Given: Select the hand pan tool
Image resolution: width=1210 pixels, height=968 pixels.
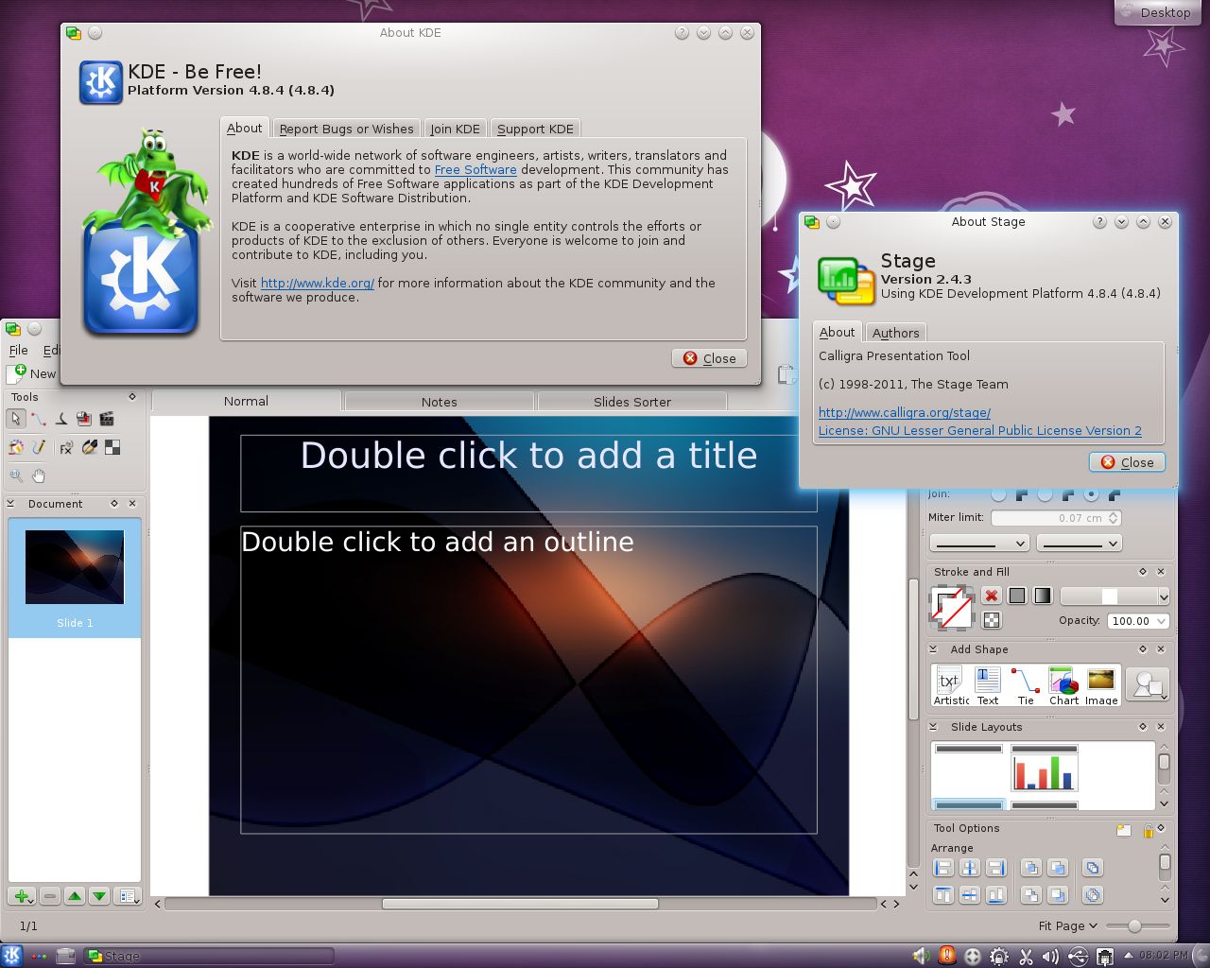Looking at the screenshot, I should pyautogui.click(x=39, y=475).
